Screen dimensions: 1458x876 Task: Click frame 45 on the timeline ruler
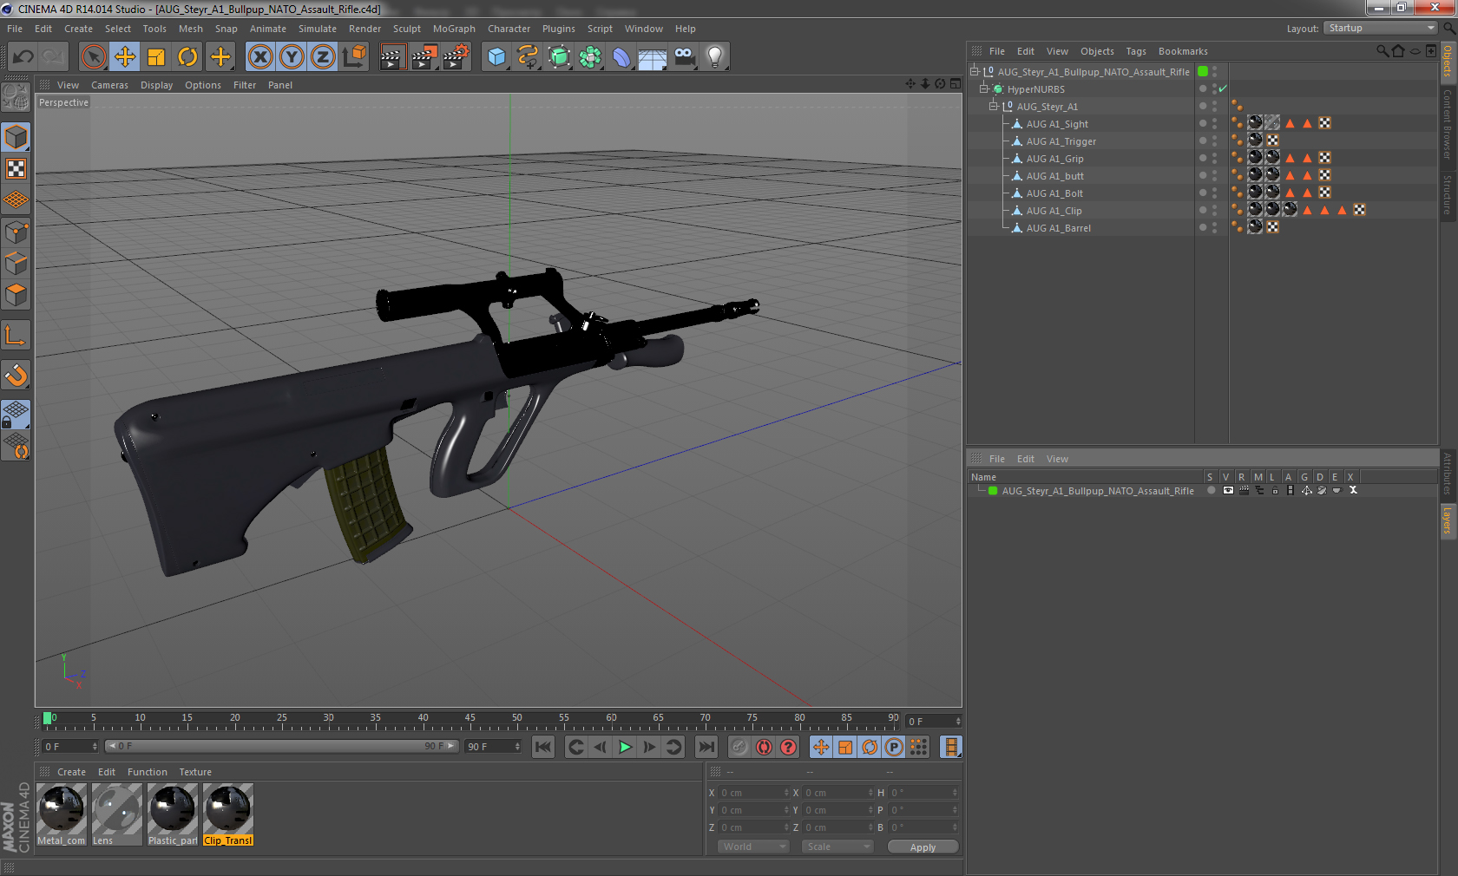click(470, 719)
